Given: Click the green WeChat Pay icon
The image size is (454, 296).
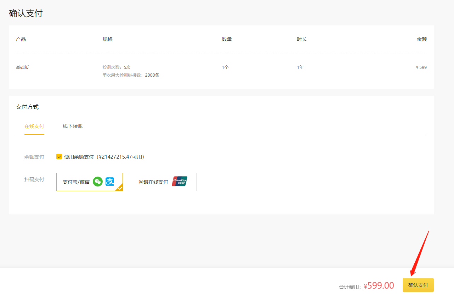Looking at the screenshot, I should [x=97, y=182].
